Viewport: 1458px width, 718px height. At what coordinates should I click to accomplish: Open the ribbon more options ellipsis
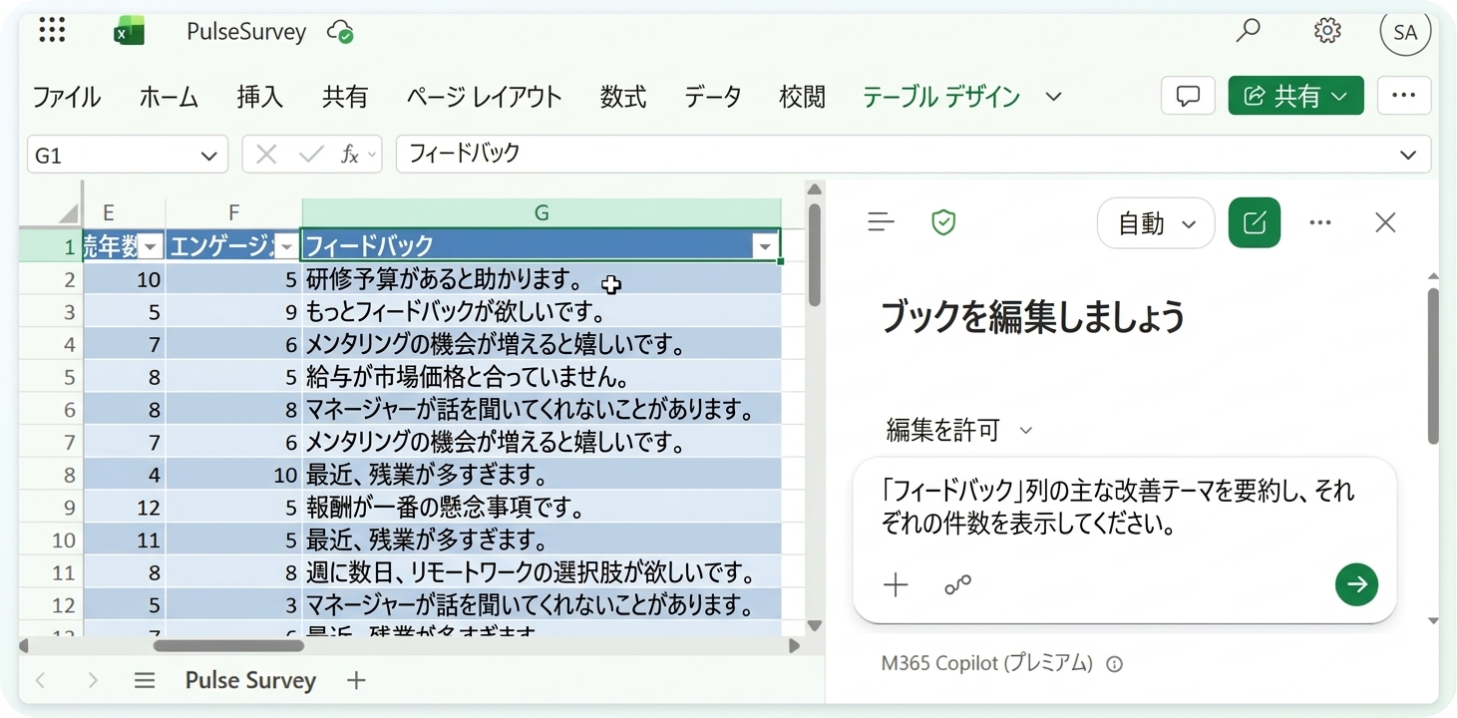(1404, 96)
